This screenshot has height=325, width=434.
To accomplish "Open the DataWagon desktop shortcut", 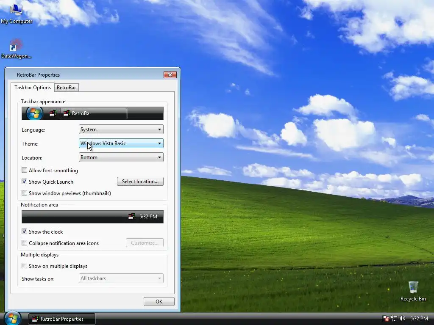I will pyautogui.click(x=17, y=49).
